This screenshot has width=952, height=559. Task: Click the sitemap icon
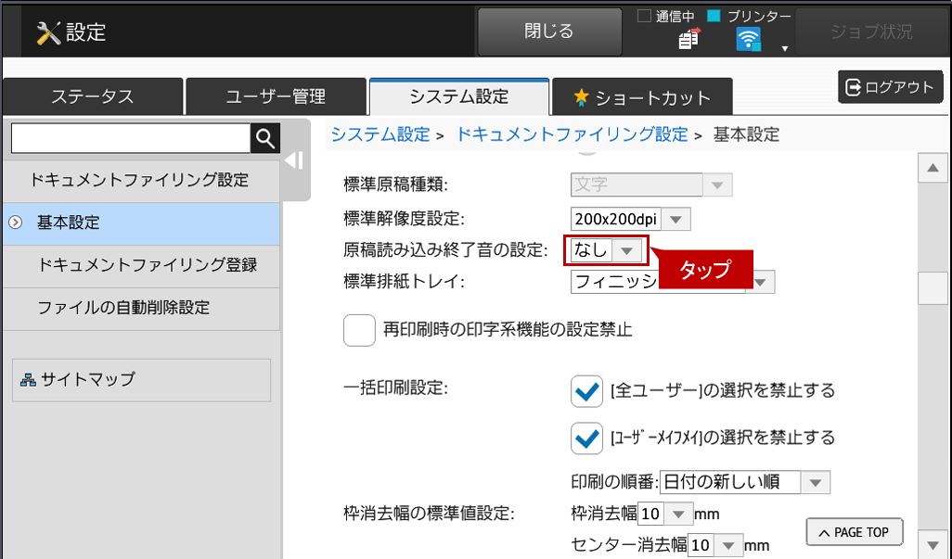point(28,380)
